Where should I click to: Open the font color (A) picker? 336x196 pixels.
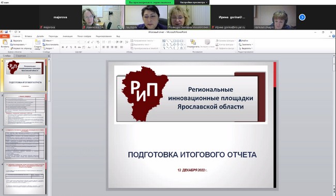point(97,47)
